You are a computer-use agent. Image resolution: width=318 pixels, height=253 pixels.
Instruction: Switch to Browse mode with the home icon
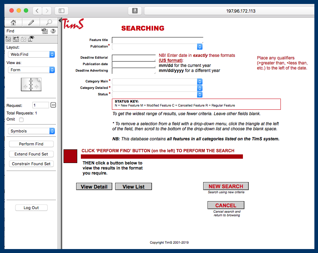[x=13, y=22]
